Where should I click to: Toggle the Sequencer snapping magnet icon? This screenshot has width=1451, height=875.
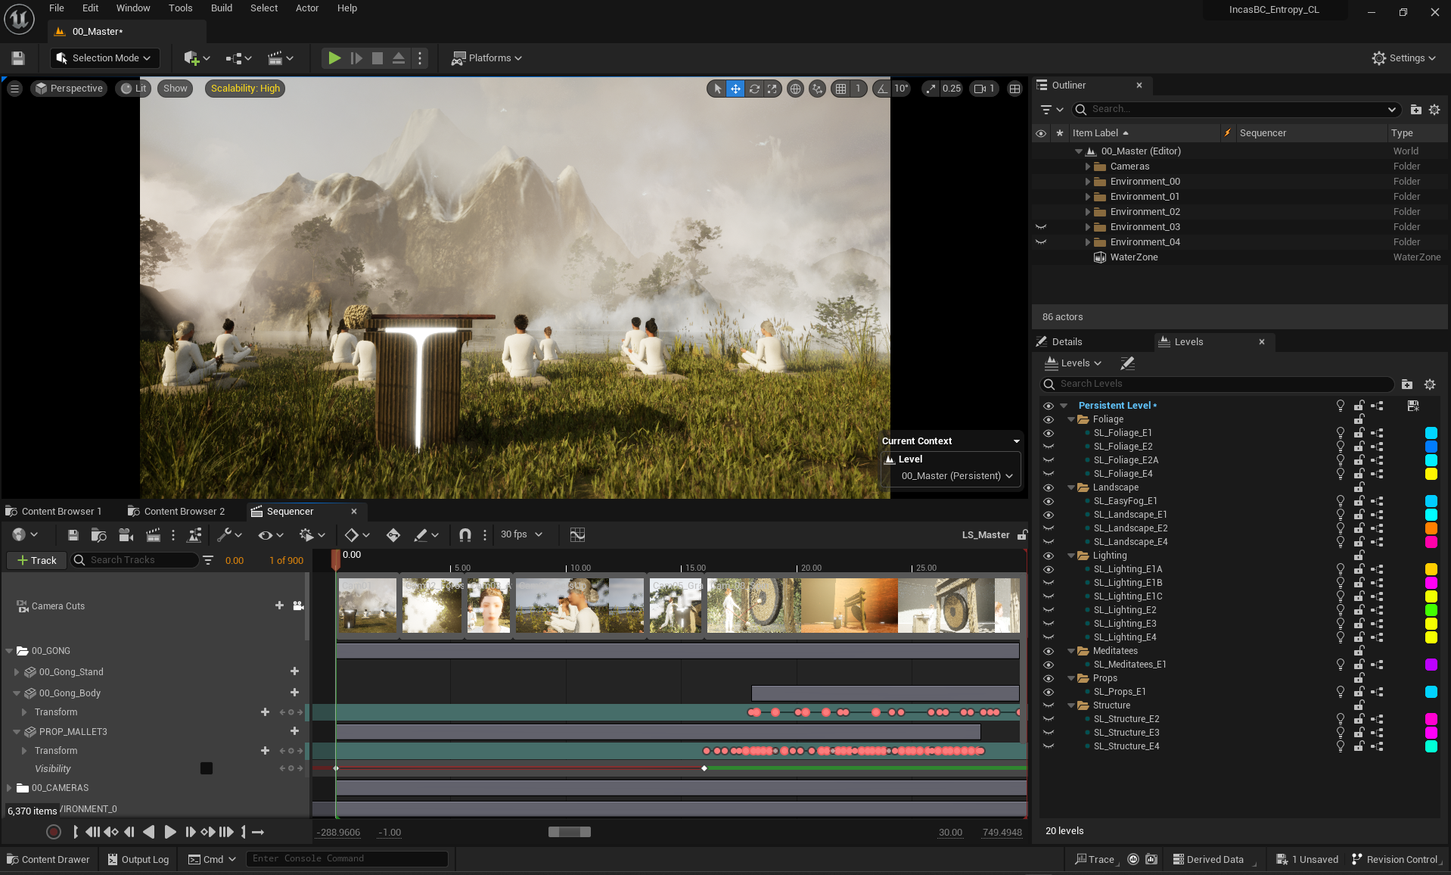coord(465,535)
